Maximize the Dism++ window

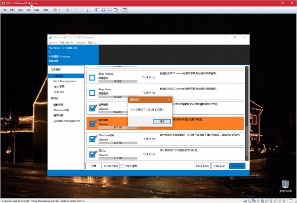(x=235, y=37)
